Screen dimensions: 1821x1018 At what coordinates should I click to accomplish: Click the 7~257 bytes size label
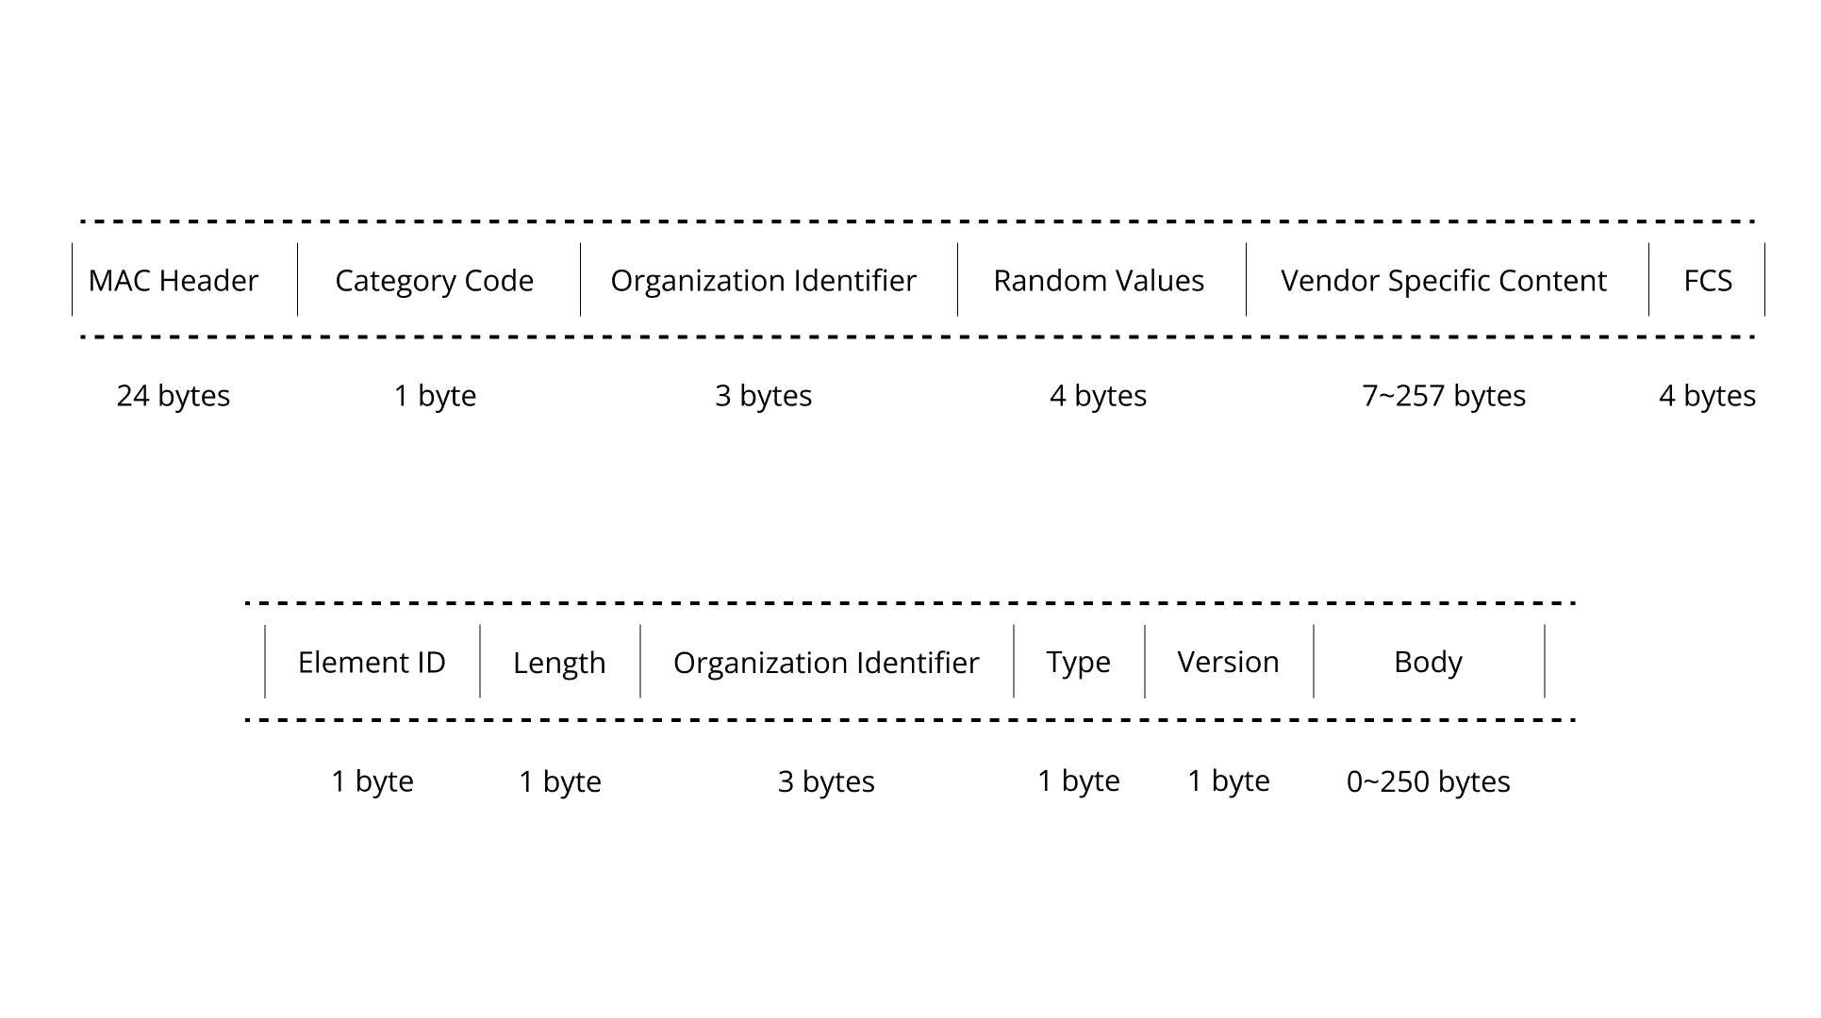click(1443, 396)
